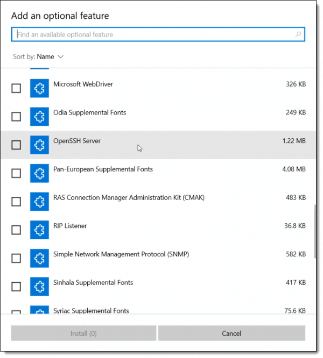The image size is (323, 358).
Task: Check the Microsoft WebDriver checkbox
Action: [x=16, y=88]
